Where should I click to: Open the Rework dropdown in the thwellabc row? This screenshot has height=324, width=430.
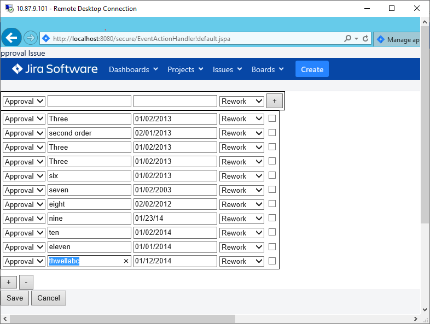[x=242, y=261]
